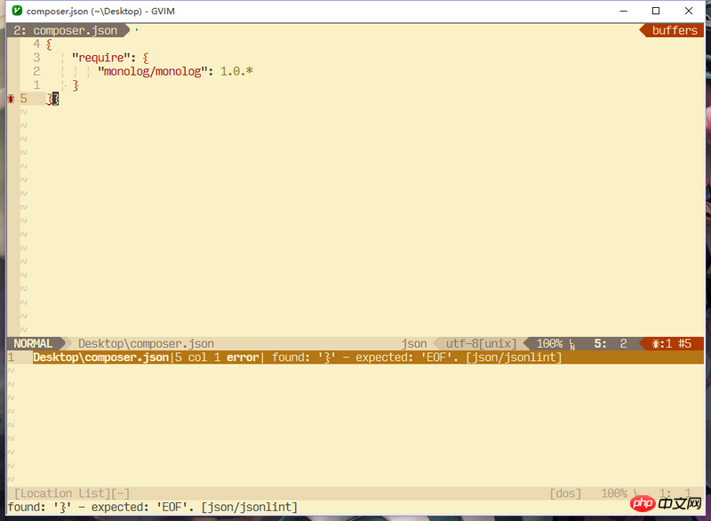Click the GVIM application icon in title bar
711x521 pixels.
tap(17, 11)
